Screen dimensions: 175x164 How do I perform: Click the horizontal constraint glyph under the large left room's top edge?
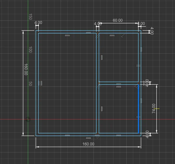pos(68,36)
